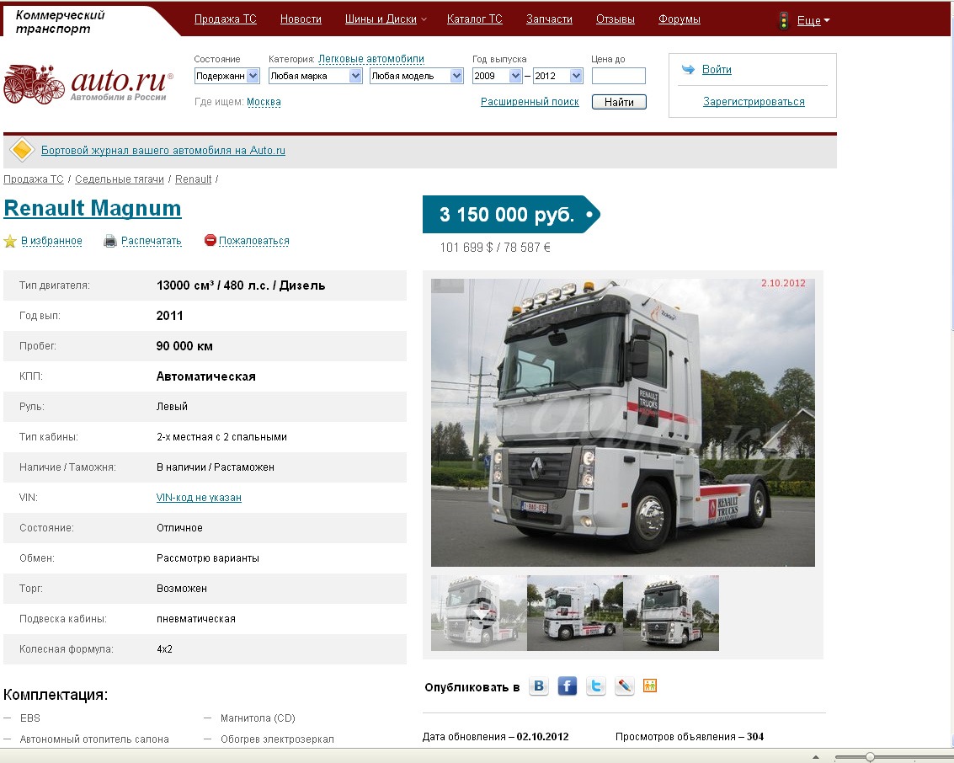Share the listing on Odnoklassniki

(x=649, y=686)
